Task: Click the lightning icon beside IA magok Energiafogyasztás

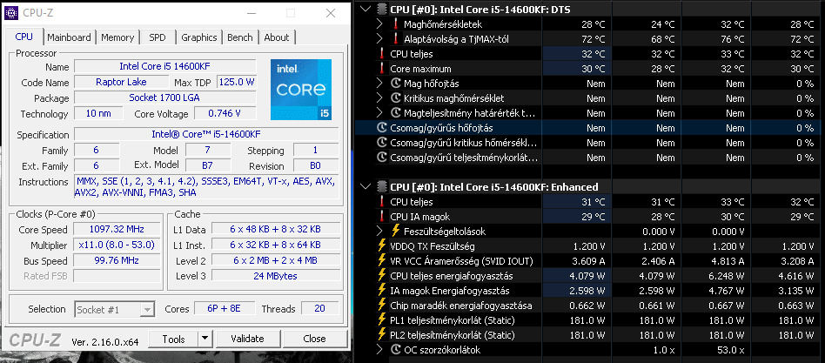Action: click(x=382, y=291)
